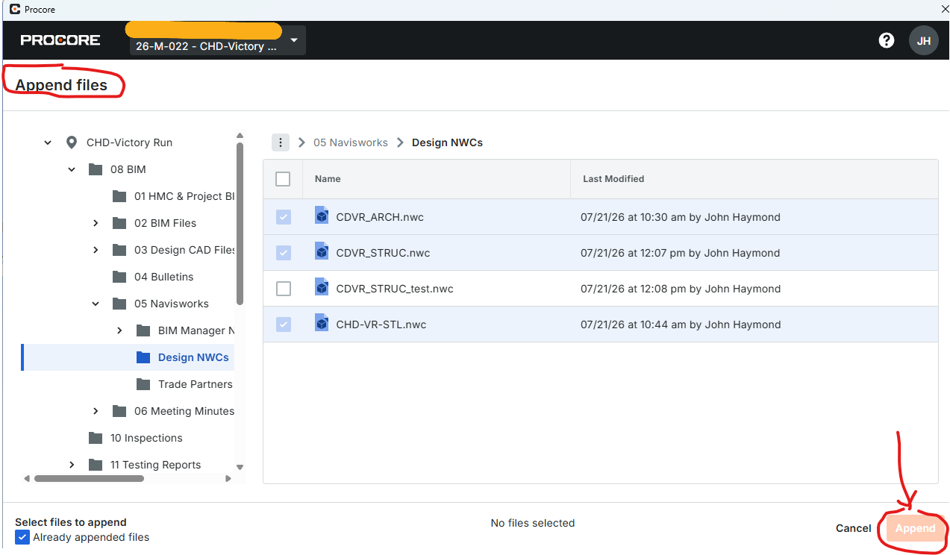Click the tree vertical scrollbar thumb
The width and height of the screenshot is (950, 555).
240,223
